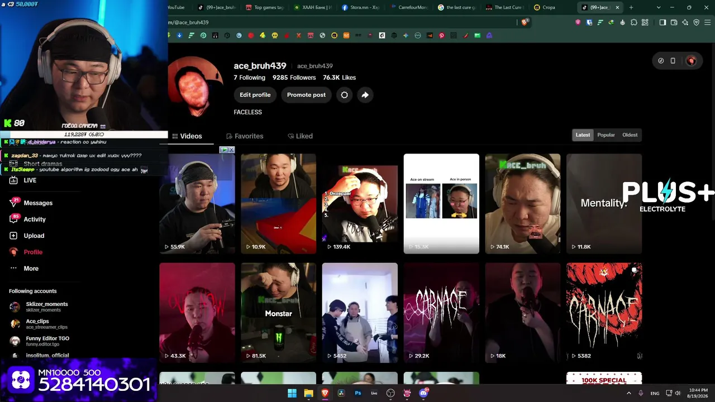This screenshot has width=715, height=402.
Task: Click the share profile arrow icon
Action: coord(365,95)
